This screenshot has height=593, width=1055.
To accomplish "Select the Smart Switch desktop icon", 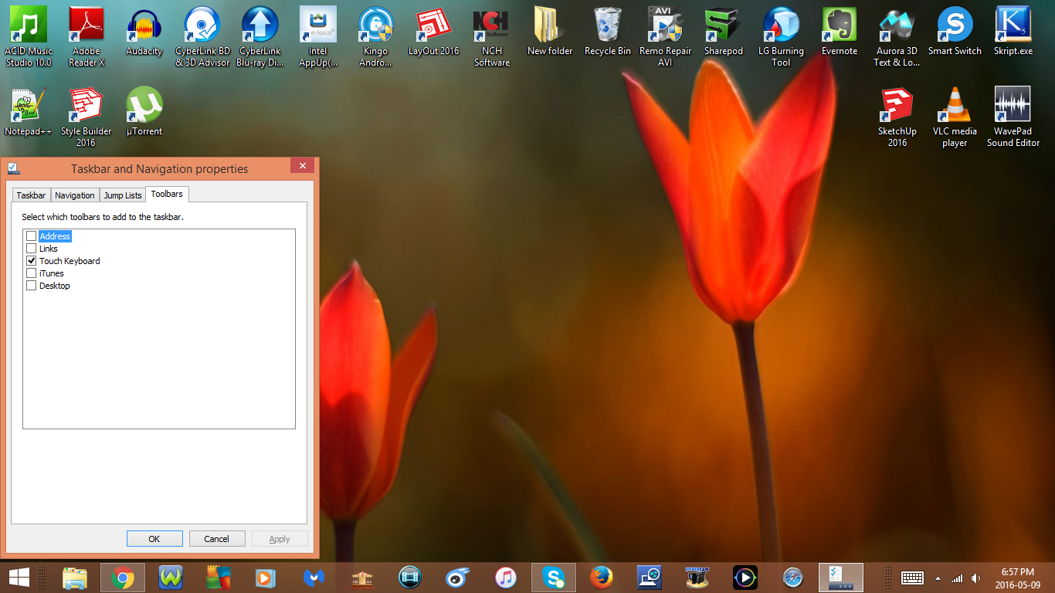I will [955, 31].
